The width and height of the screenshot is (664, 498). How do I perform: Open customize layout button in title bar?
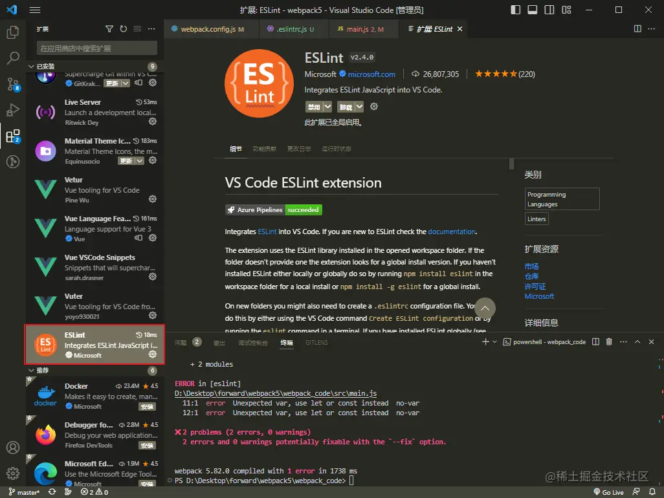click(566, 10)
